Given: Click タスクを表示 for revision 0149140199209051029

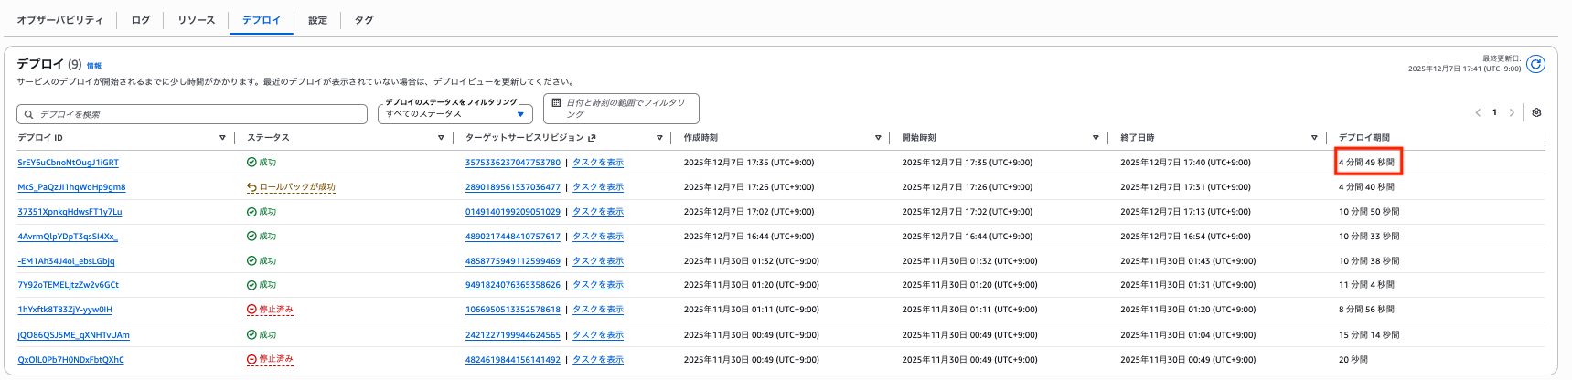Looking at the screenshot, I should point(598,212).
